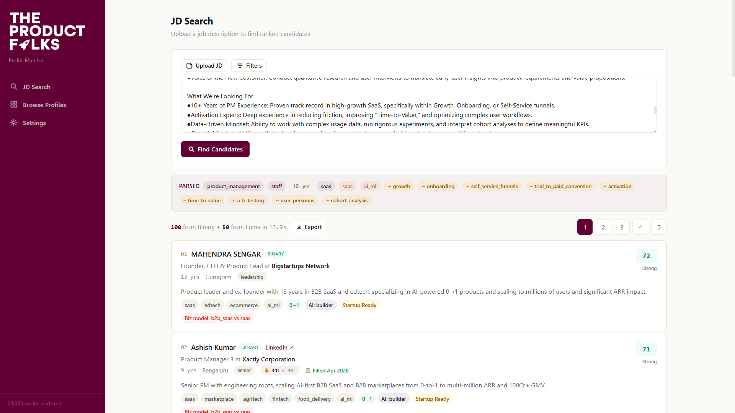Click Startup Ready tag on Mahendra's card

(x=359, y=305)
